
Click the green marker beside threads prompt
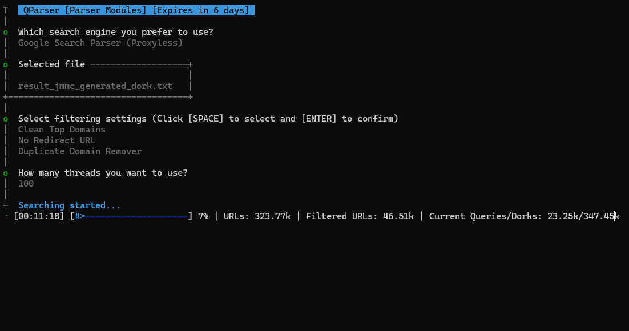click(6, 173)
